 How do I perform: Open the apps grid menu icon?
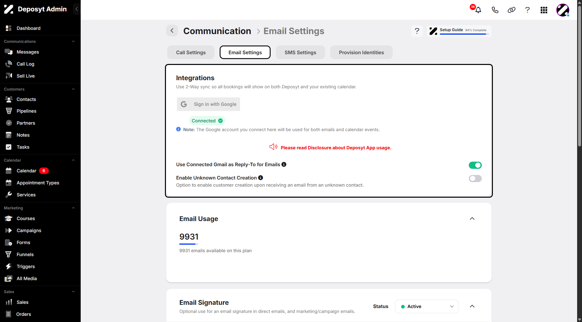[x=544, y=10]
